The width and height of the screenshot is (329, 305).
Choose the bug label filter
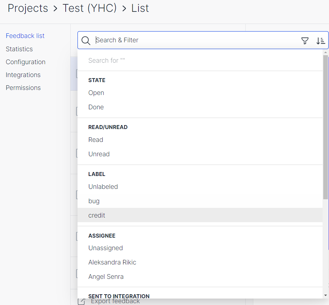pyautogui.click(x=200, y=201)
